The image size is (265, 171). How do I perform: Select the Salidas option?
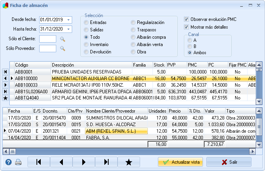pos(86,30)
